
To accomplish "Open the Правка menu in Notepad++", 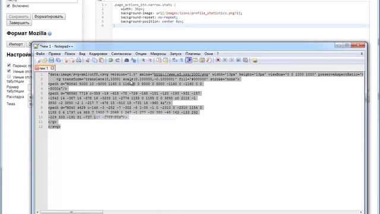I will 55,53.
